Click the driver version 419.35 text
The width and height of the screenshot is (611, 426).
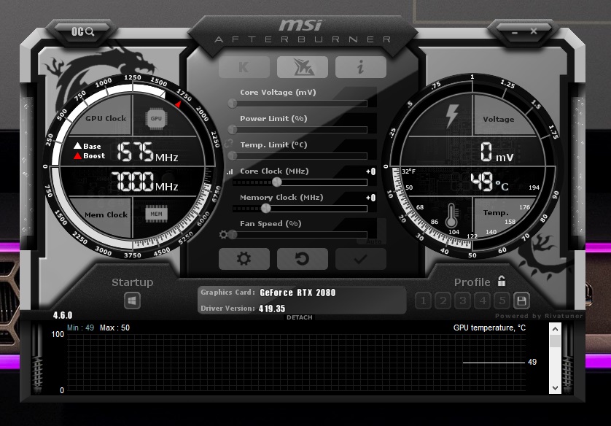272,309
